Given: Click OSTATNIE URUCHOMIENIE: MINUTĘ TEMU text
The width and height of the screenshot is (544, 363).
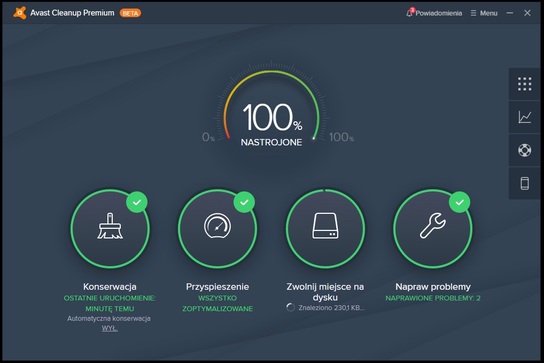Looking at the screenshot, I should (110, 303).
